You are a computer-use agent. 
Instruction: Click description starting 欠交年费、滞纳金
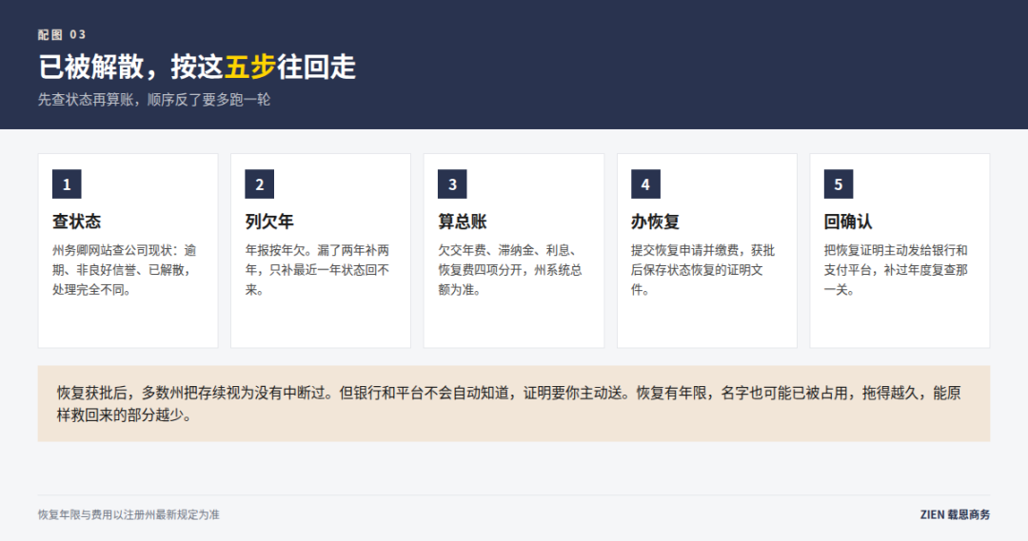(510, 270)
